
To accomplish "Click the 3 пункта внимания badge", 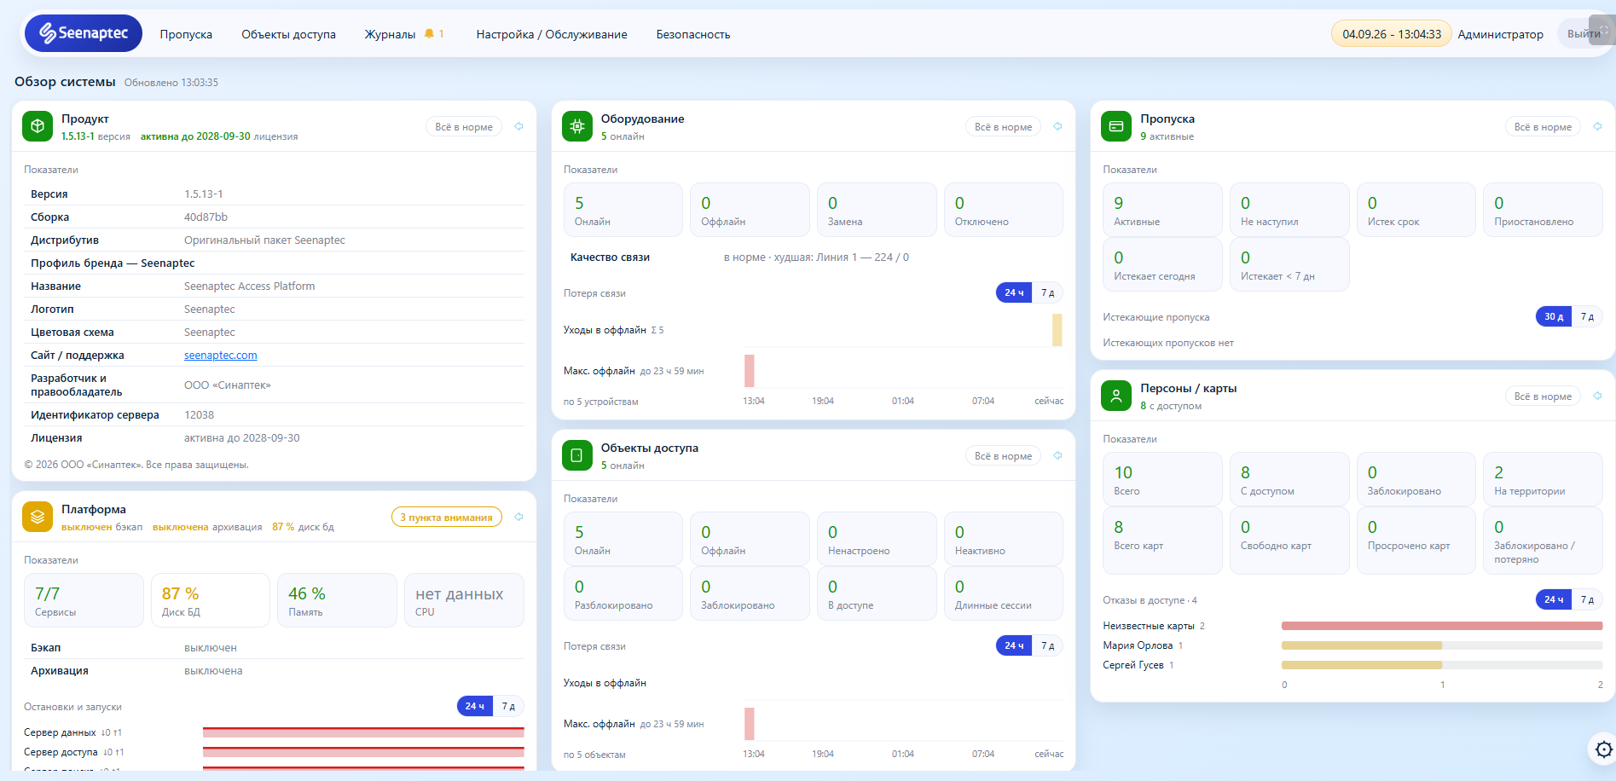I will coord(447,517).
